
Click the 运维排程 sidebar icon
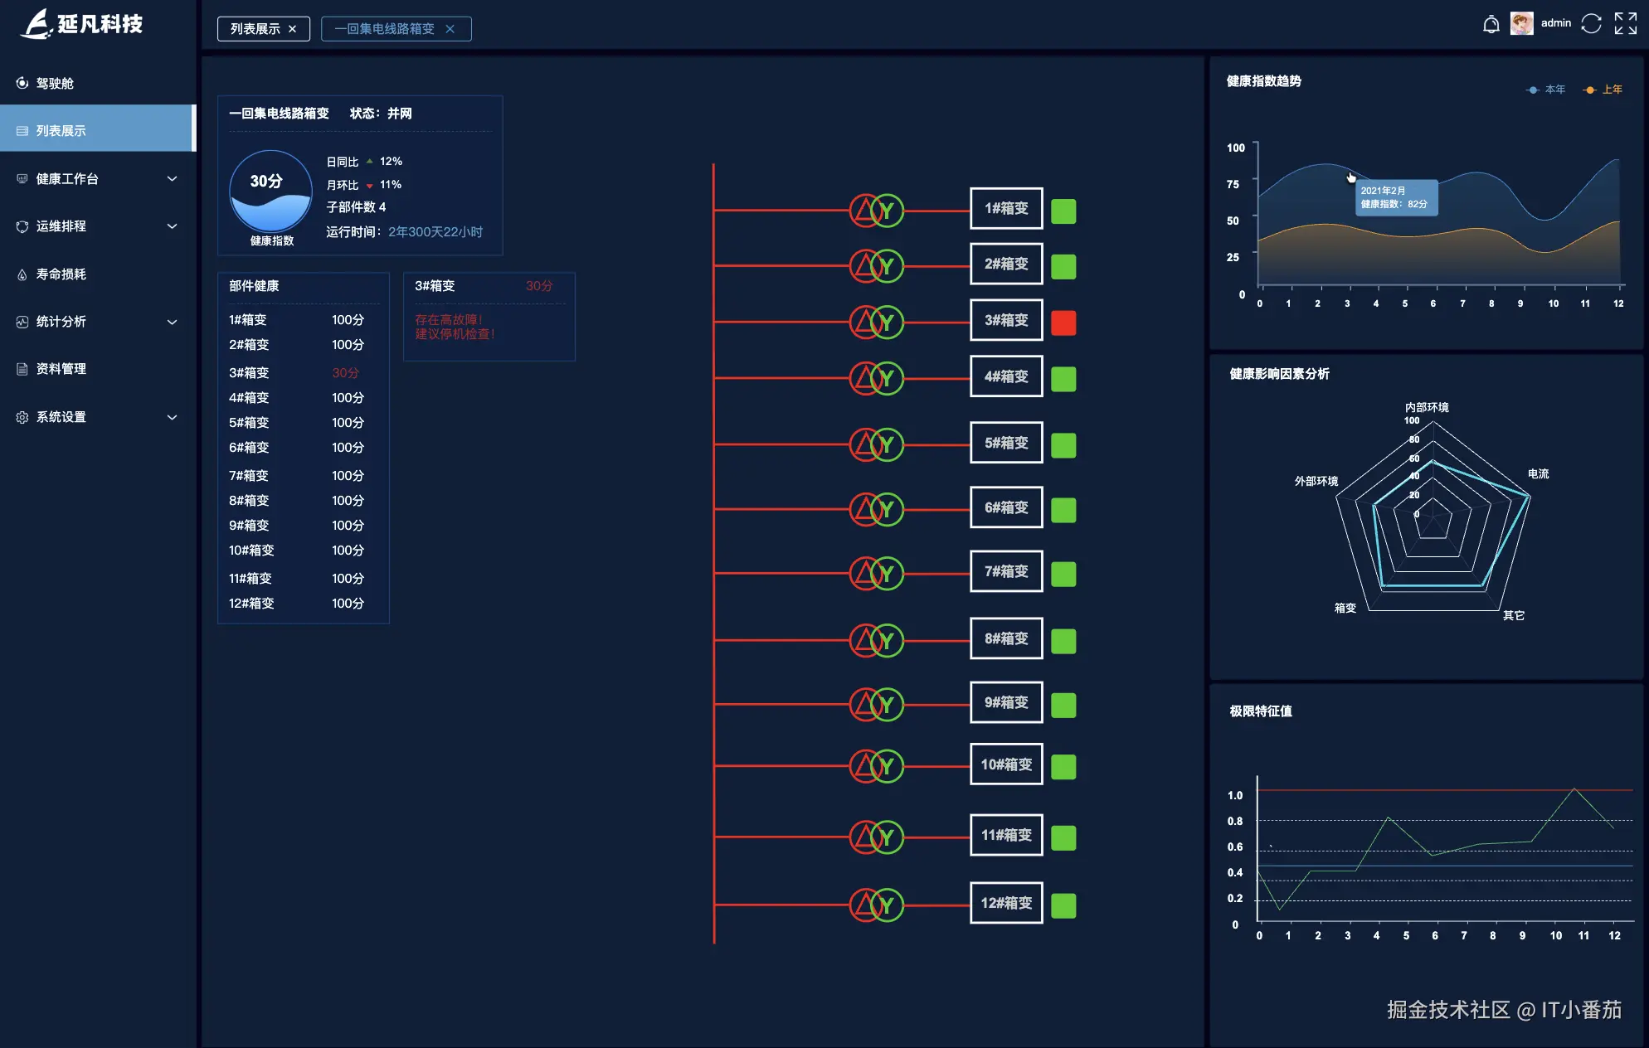22,226
